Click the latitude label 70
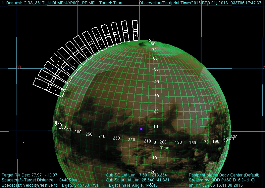Screen dimensions: 265x188 tap(154, 50)
